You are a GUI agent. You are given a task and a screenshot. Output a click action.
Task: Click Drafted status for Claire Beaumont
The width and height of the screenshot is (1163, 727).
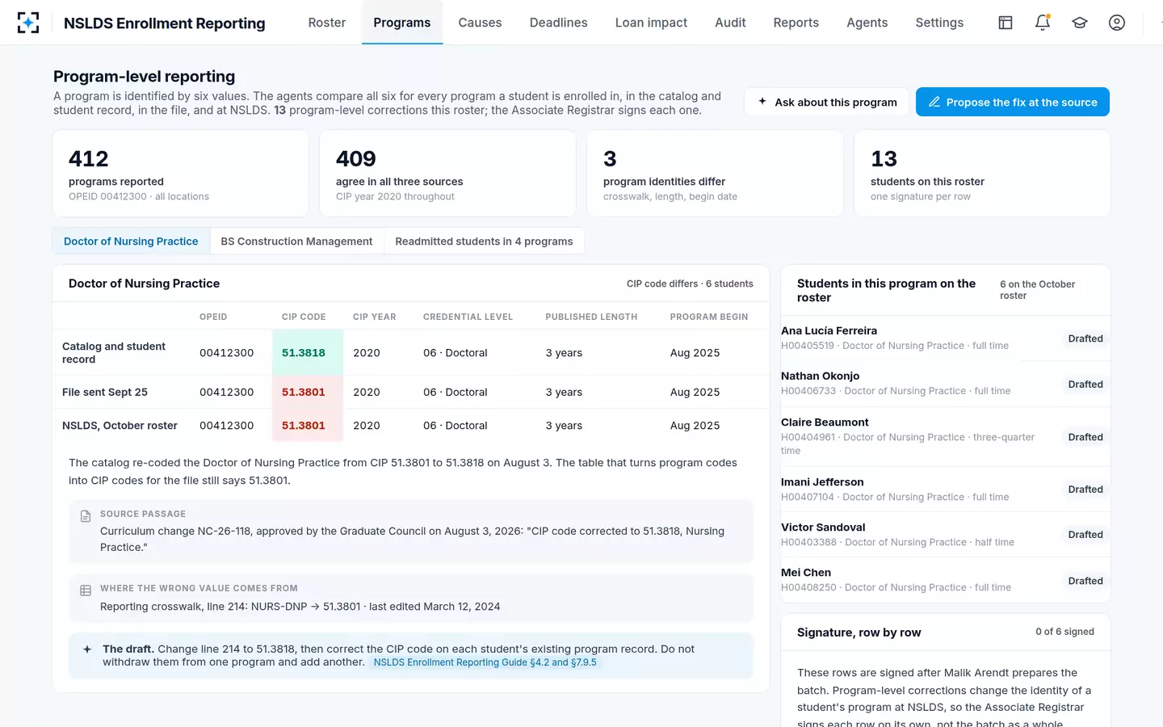1085,437
